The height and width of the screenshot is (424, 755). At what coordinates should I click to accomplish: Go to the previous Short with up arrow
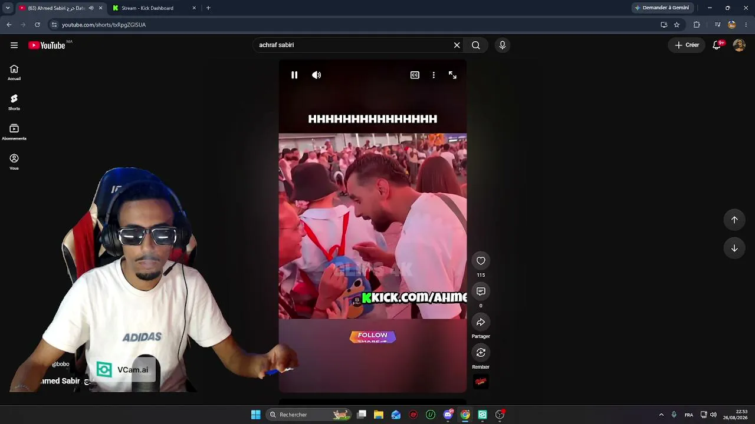click(x=734, y=220)
